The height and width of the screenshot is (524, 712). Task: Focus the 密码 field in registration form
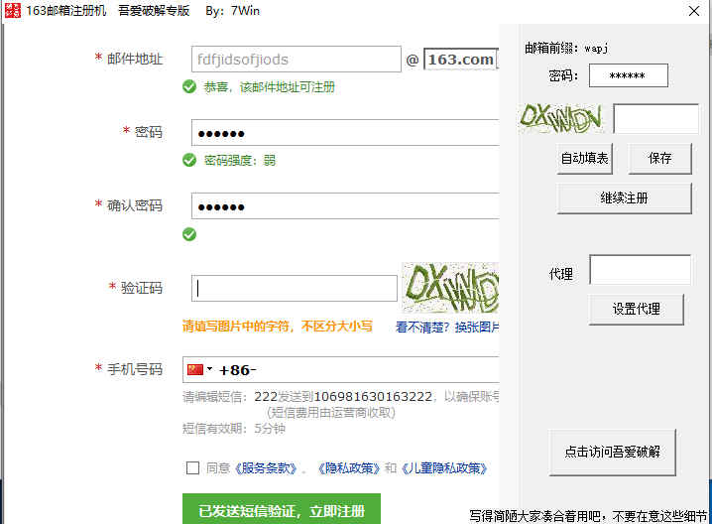click(x=345, y=133)
